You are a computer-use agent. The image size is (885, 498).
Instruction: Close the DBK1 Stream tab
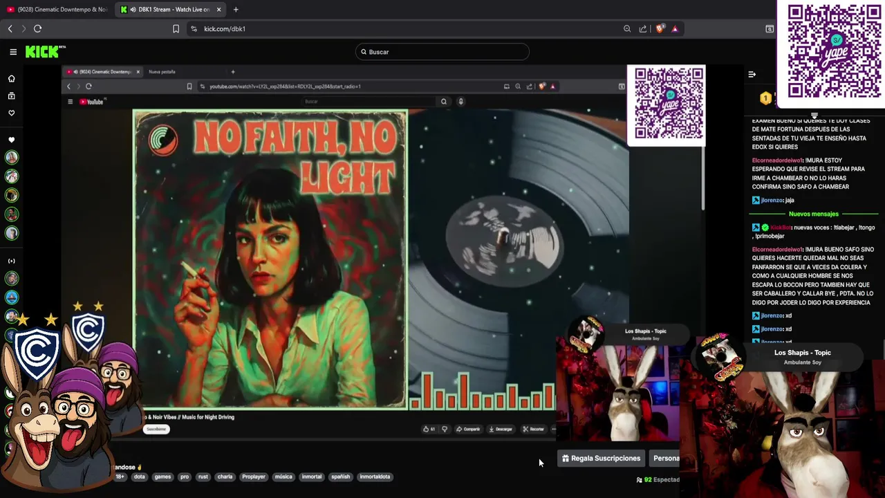tap(219, 10)
